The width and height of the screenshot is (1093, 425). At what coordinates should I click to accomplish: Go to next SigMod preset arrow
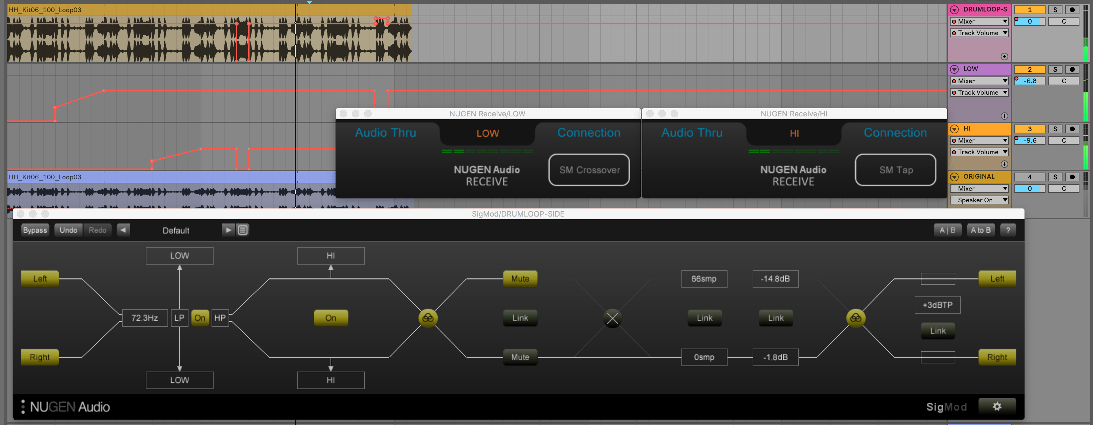(228, 230)
